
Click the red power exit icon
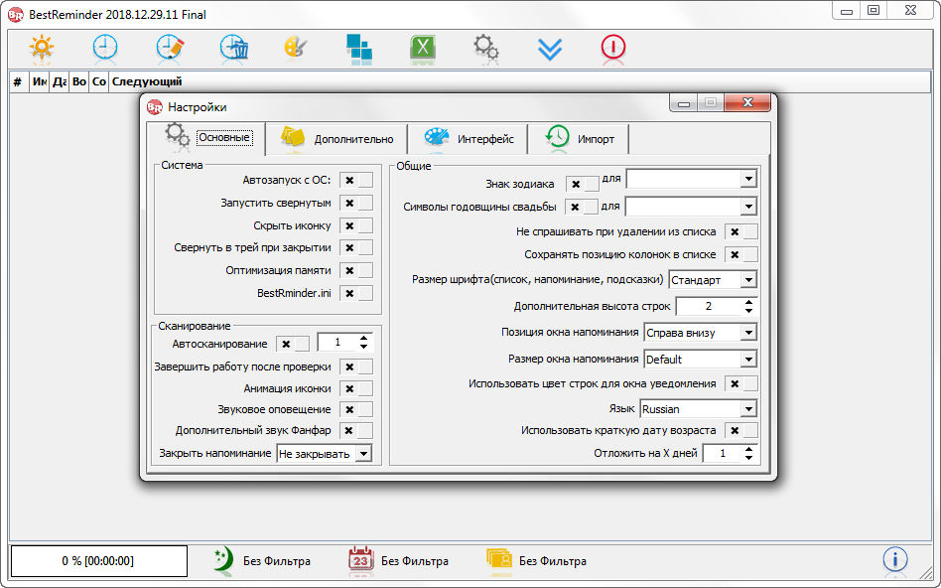point(613,47)
